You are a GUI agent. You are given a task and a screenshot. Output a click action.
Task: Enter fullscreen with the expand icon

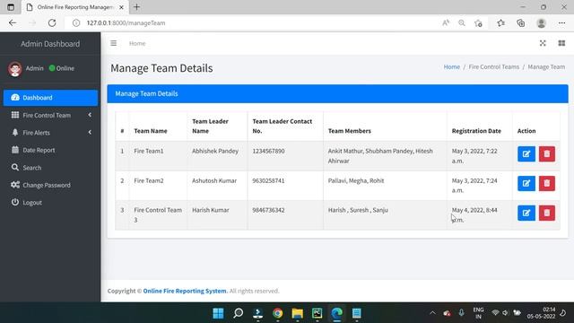pyautogui.click(x=543, y=43)
